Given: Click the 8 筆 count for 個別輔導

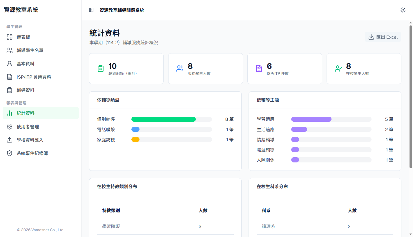Looking at the screenshot, I should pos(229,119).
